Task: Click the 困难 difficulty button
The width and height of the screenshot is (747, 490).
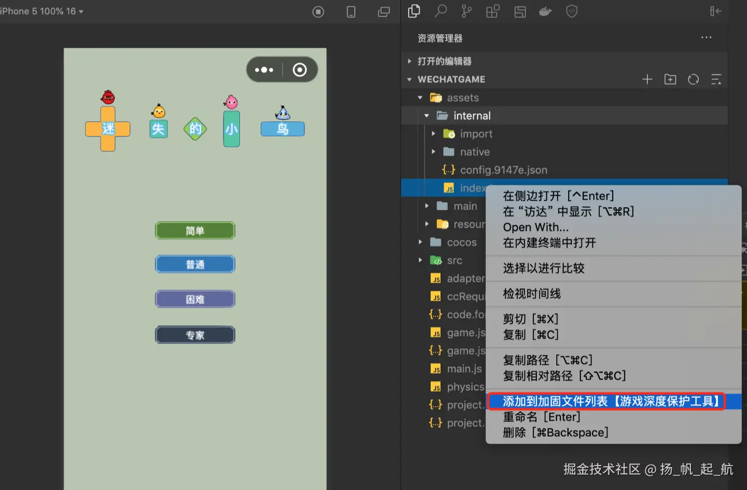Action: point(195,299)
